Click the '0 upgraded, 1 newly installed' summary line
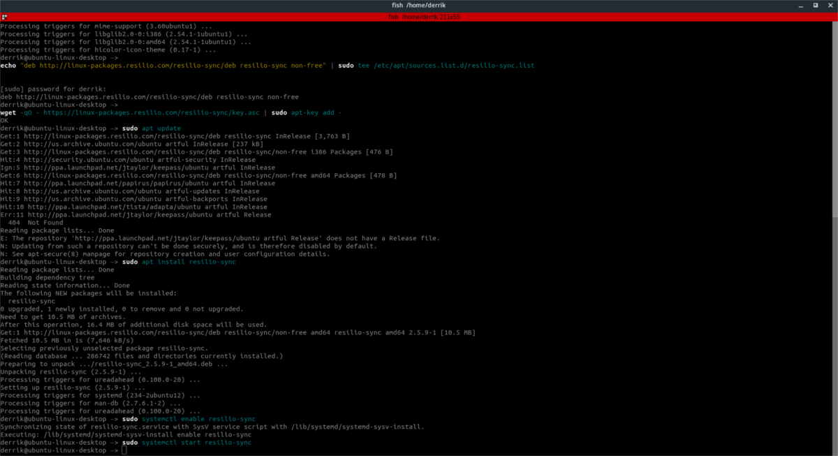 click(x=122, y=309)
